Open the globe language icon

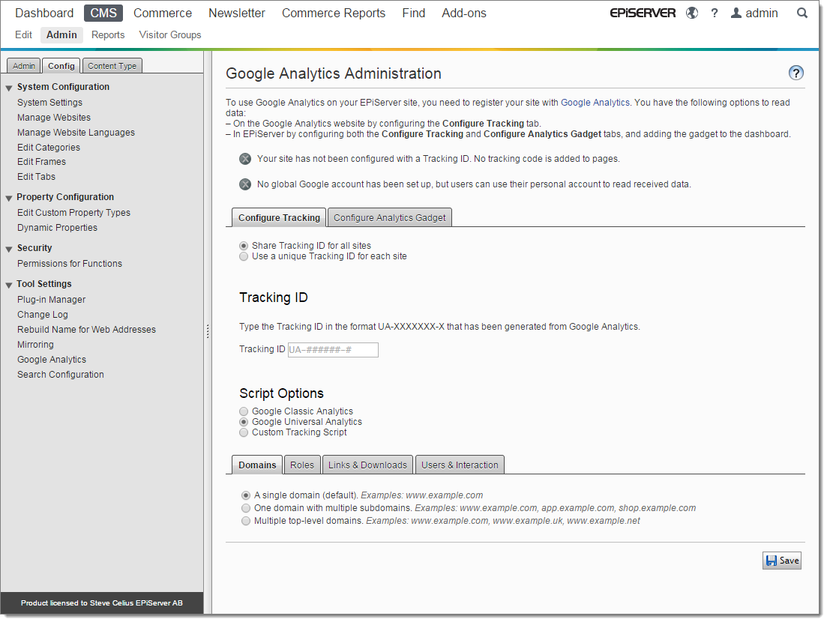click(691, 13)
